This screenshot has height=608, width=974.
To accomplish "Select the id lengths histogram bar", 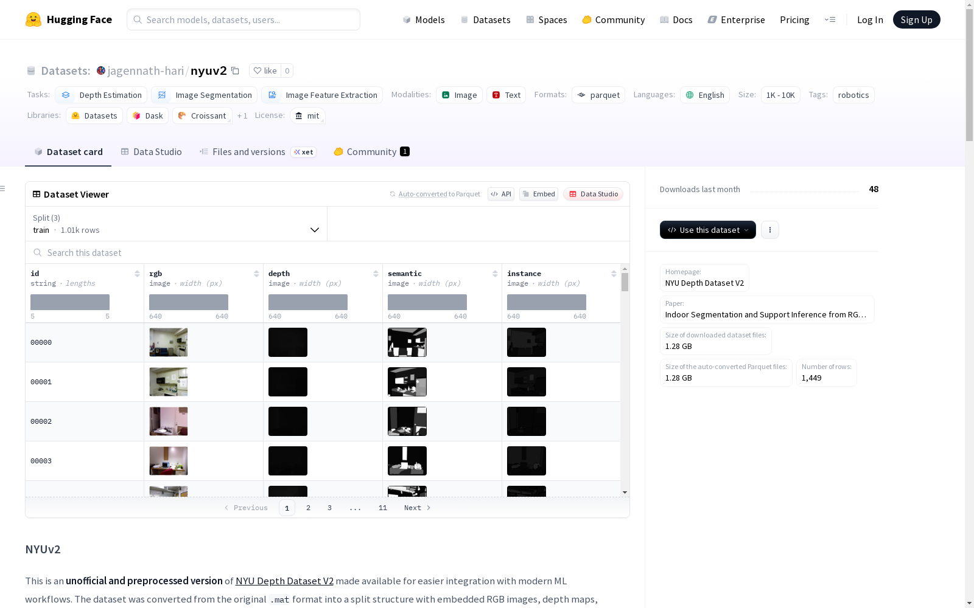I will (x=70, y=302).
